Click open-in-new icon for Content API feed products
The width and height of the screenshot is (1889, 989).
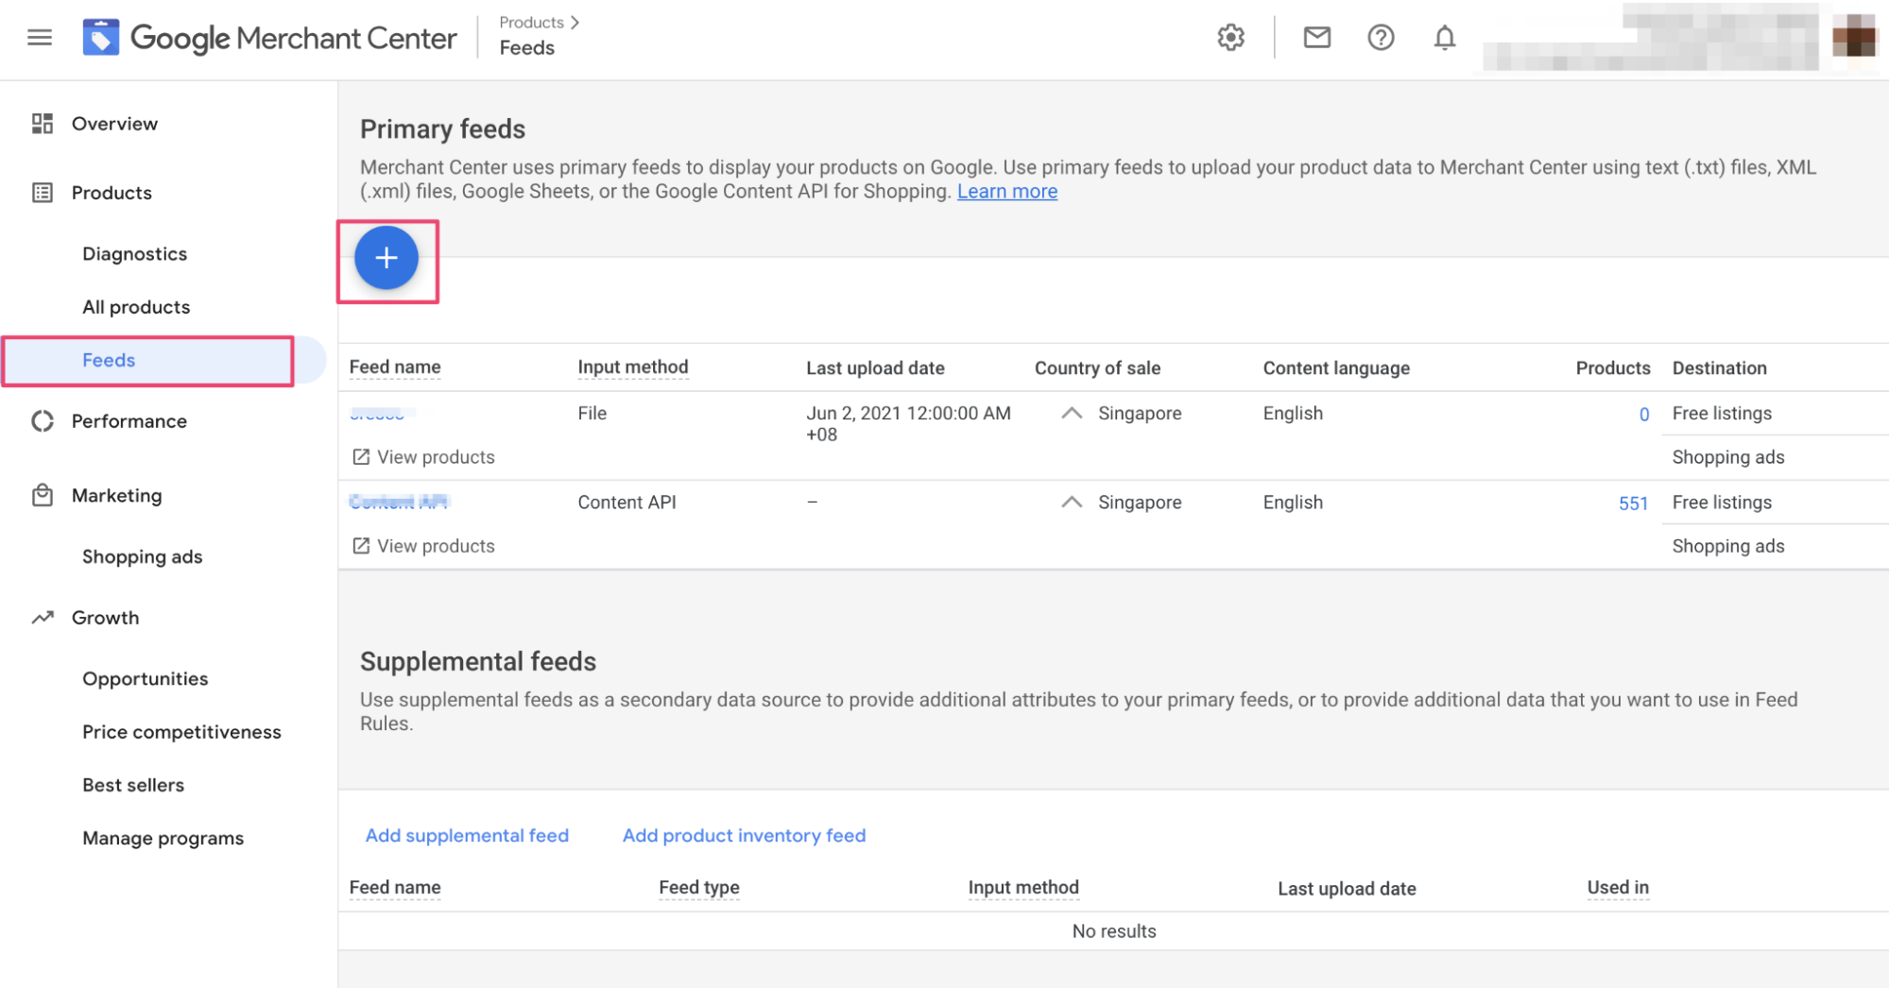[361, 546]
